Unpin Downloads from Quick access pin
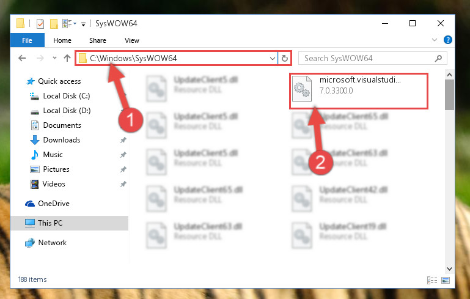Viewport: 470px width, 299px height. (123, 140)
